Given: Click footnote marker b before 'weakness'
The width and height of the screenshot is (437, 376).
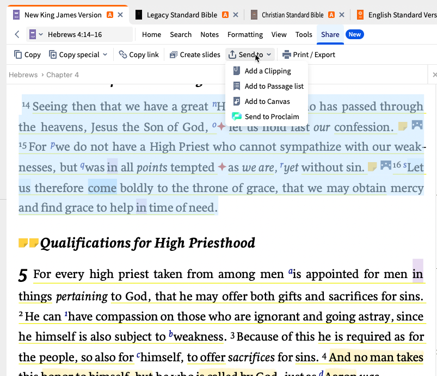Looking at the screenshot, I should click(171, 334).
